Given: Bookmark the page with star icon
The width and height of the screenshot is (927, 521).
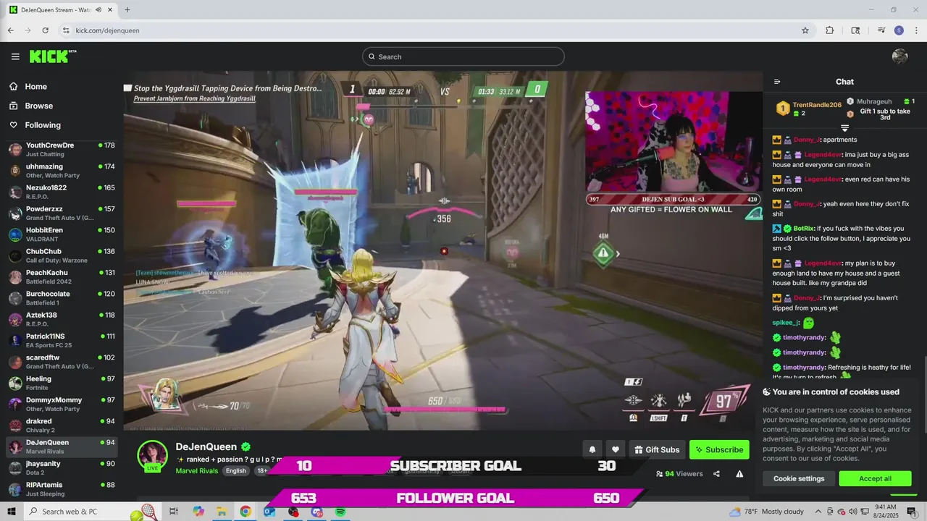Looking at the screenshot, I should [805, 30].
